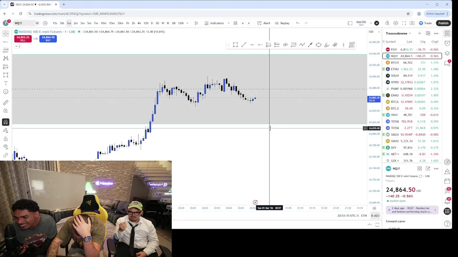
Task: Switch to the D daily timeframe
Action: coord(152,23)
